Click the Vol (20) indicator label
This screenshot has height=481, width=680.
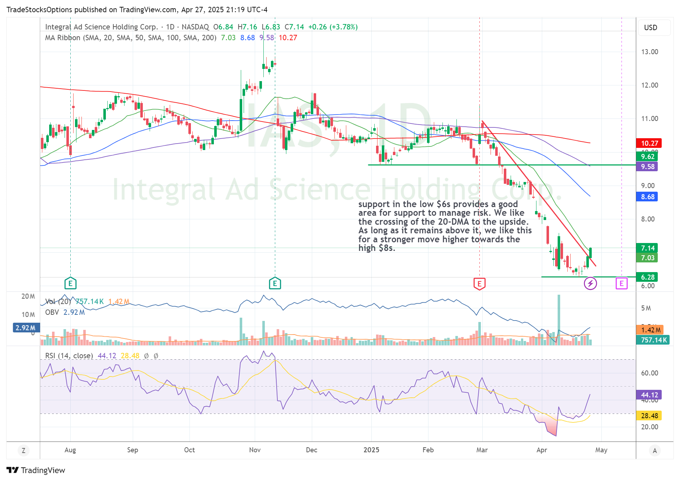[x=58, y=302]
